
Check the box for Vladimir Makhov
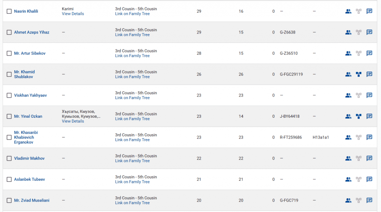click(x=9, y=158)
